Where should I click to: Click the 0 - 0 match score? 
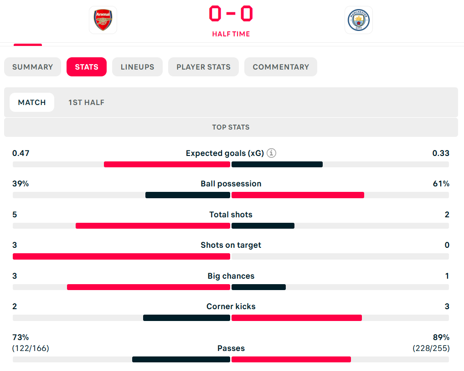click(x=231, y=14)
